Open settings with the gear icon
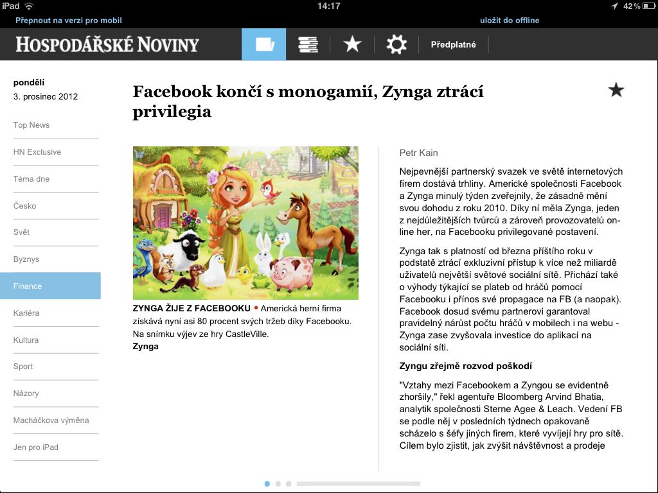Viewport: 658px width, 493px height. pos(396,44)
